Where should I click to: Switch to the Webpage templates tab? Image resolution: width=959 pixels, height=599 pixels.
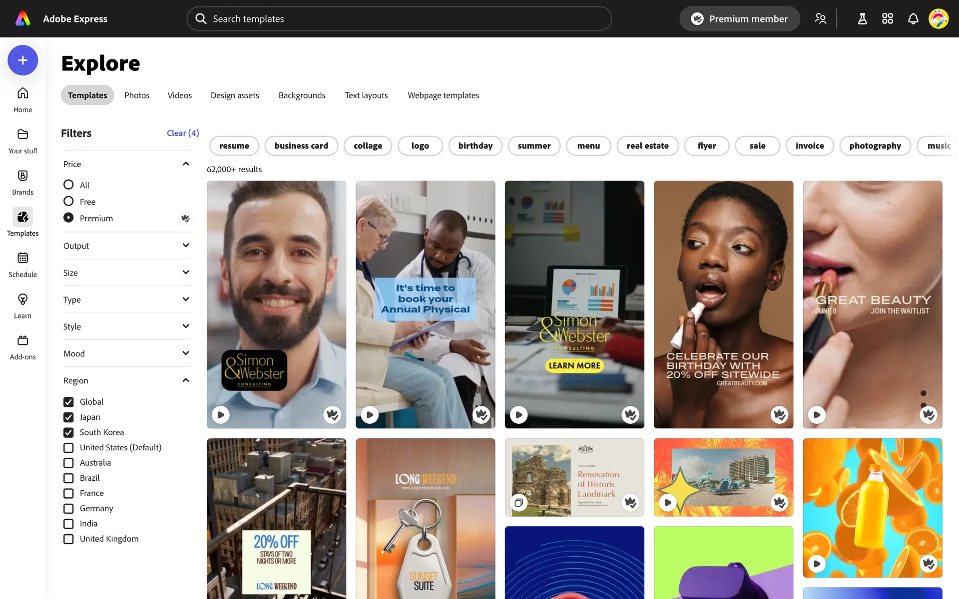click(443, 95)
